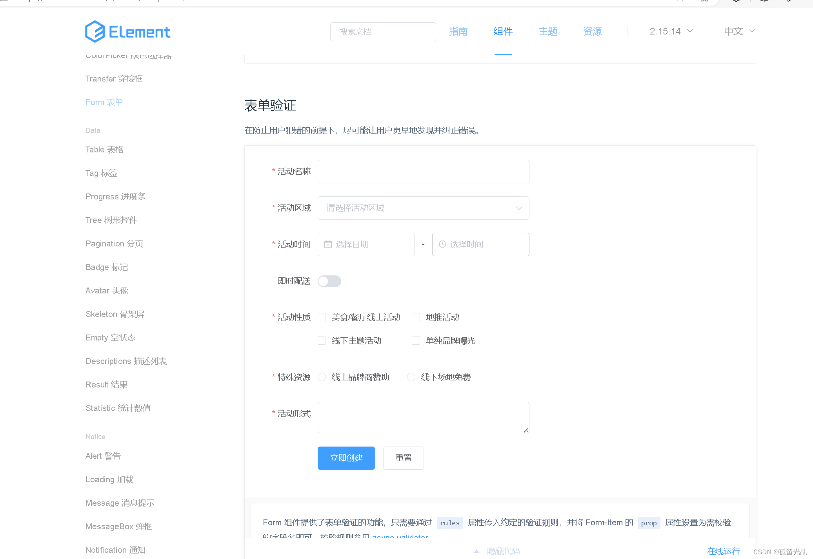Click the 在线运行 link
Screen dimensions: 813x559
click(x=724, y=551)
